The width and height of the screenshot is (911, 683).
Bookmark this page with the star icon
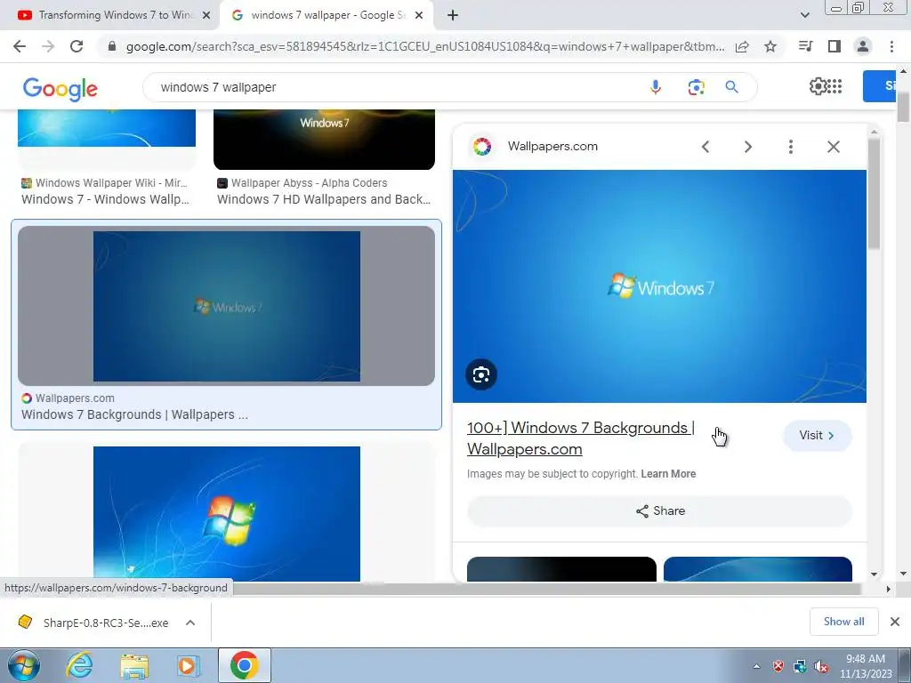pyautogui.click(x=770, y=46)
